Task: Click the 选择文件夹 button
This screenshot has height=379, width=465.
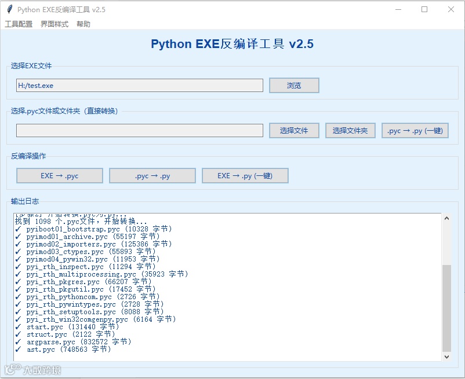Action: tap(350, 130)
